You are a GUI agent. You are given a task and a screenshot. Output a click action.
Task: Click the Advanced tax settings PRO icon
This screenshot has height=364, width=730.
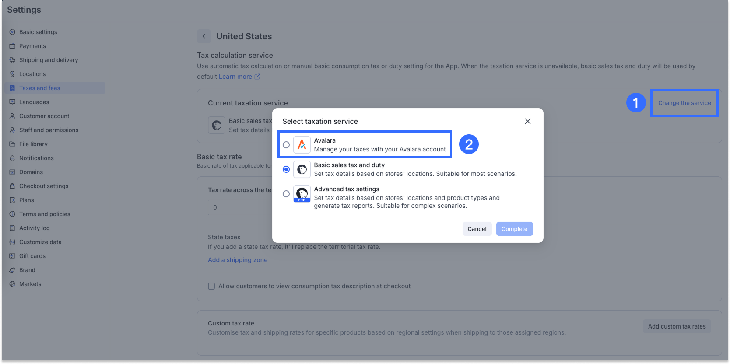pos(302,193)
